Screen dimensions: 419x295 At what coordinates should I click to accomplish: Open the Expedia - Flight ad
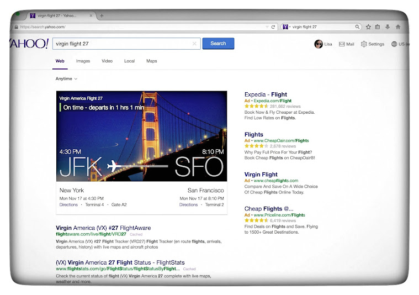coord(266,94)
